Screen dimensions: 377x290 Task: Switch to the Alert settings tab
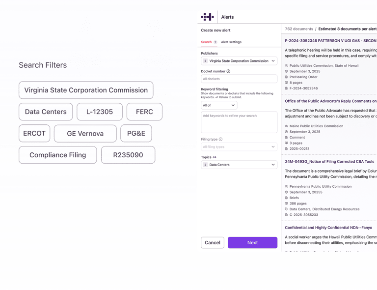[x=231, y=42]
